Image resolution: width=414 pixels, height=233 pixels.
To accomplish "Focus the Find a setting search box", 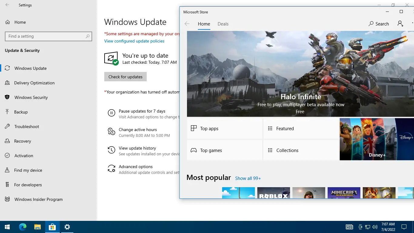I will pyautogui.click(x=48, y=36).
